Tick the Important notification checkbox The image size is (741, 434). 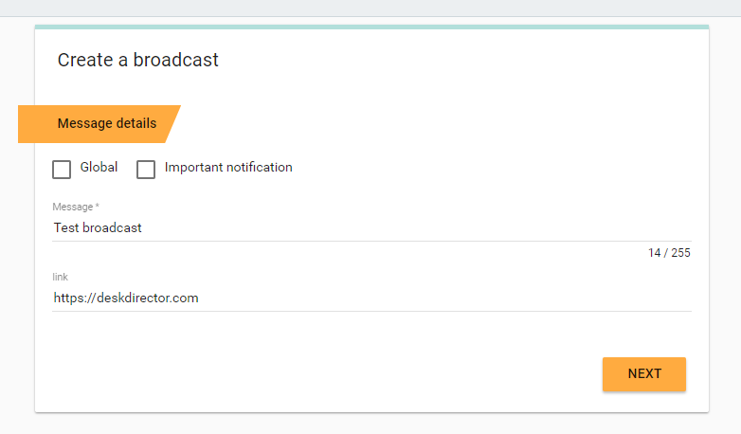146,170
